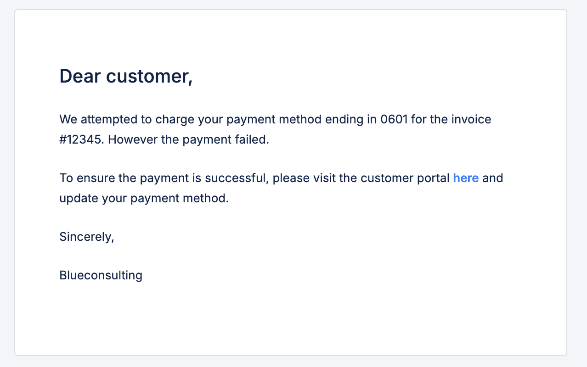Click the word "successful," in the second paragraph

click(236, 178)
